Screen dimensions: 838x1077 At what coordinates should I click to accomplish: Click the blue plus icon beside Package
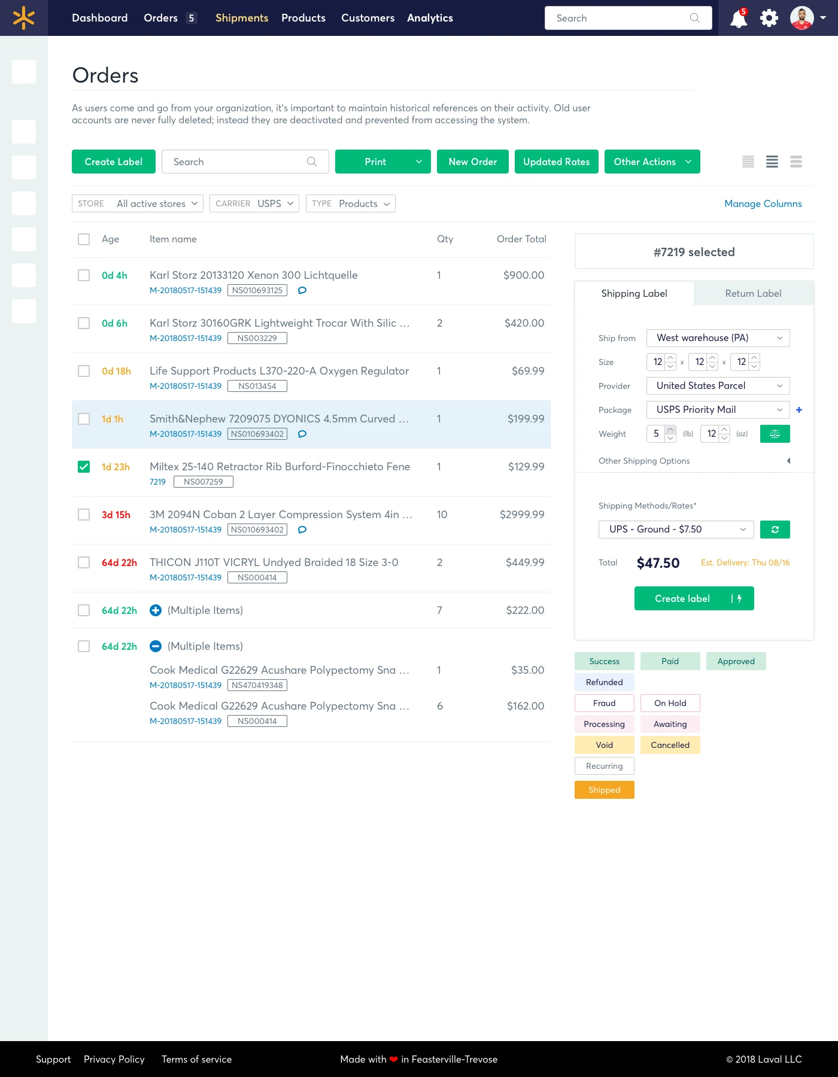[x=799, y=410]
